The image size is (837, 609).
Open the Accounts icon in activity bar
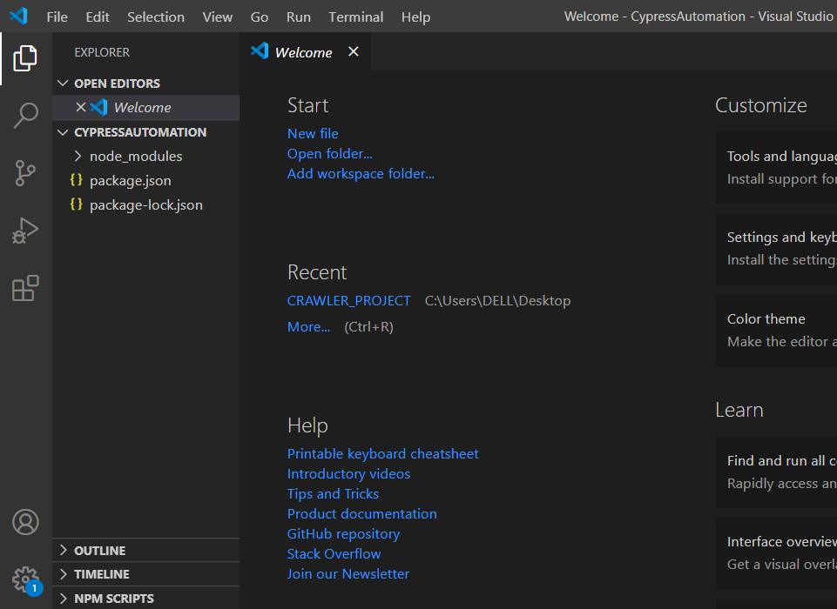click(25, 522)
